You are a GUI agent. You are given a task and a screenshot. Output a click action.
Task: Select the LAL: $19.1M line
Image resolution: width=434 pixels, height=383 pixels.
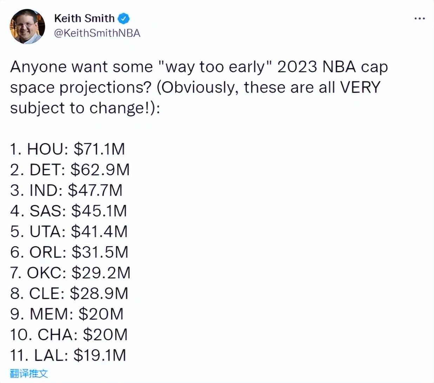tap(68, 355)
